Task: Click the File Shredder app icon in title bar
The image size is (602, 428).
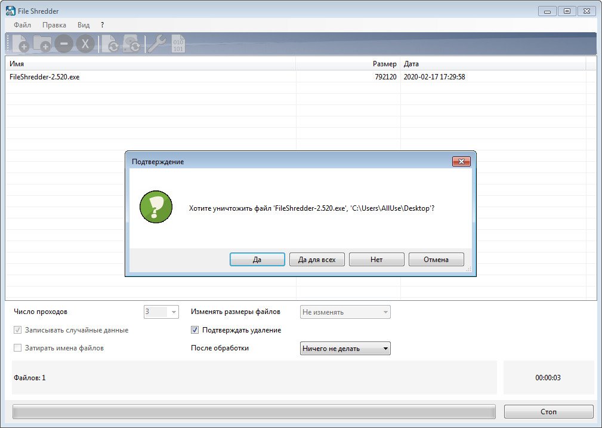Action: (11, 11)
